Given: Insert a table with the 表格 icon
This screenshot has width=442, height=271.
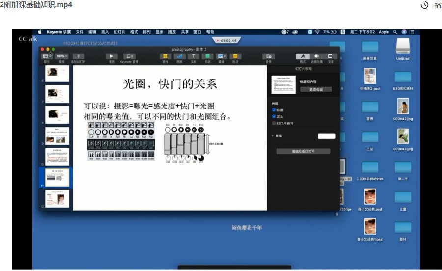Looking at the screenshot, I should pyautogui.click(x=166, y=56).
